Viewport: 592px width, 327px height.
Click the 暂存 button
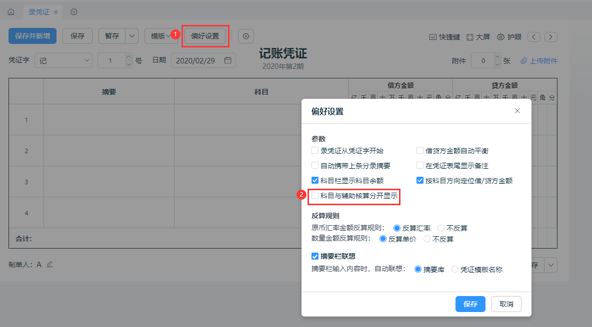coord(112,36)
